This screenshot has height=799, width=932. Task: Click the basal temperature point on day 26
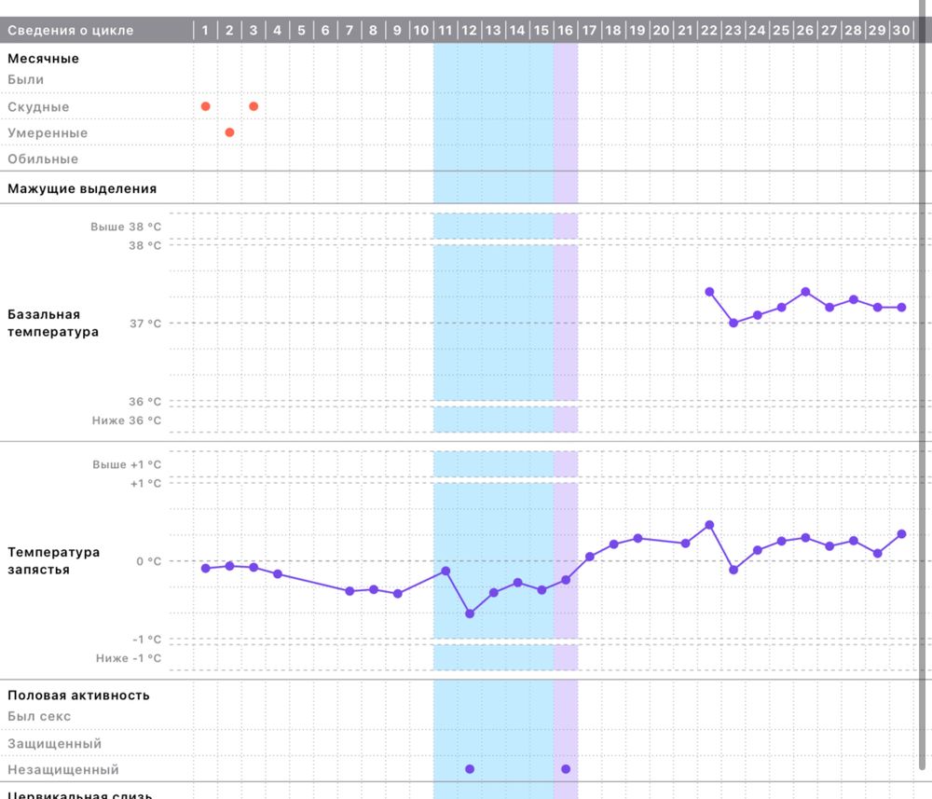pos(805,292)
